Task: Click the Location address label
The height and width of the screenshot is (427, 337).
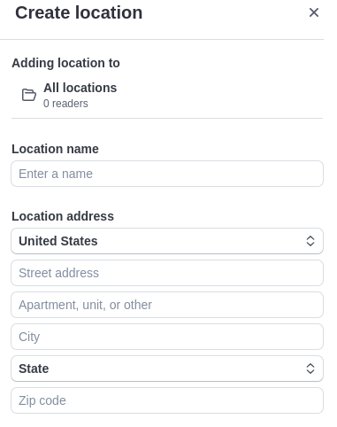Action: pos(63,216)
